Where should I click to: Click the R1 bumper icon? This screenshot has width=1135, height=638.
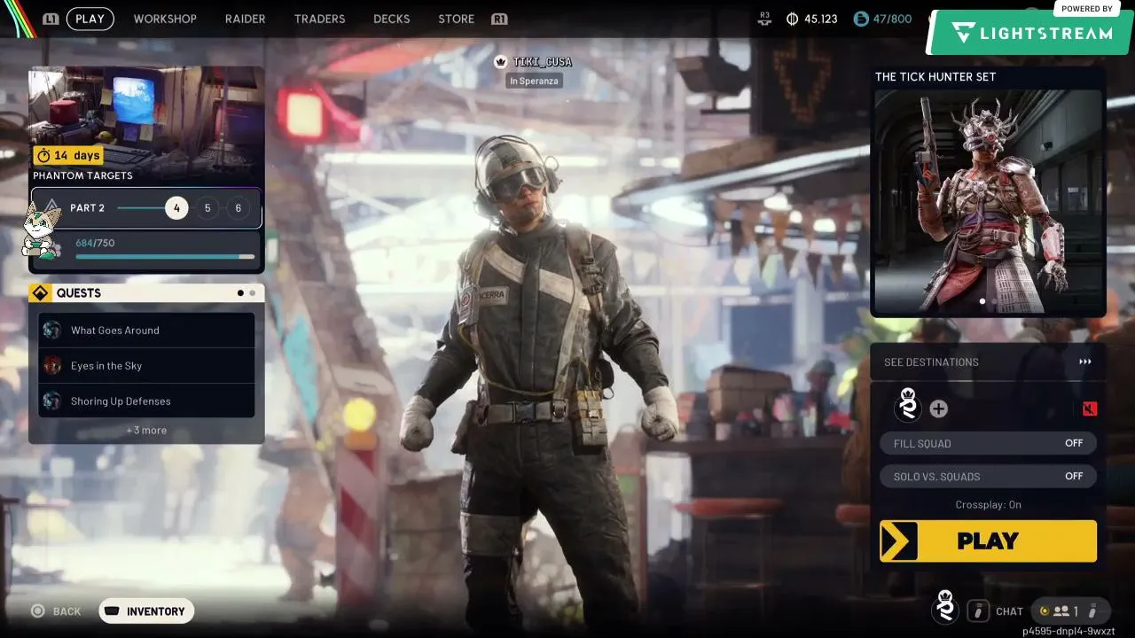499,19
